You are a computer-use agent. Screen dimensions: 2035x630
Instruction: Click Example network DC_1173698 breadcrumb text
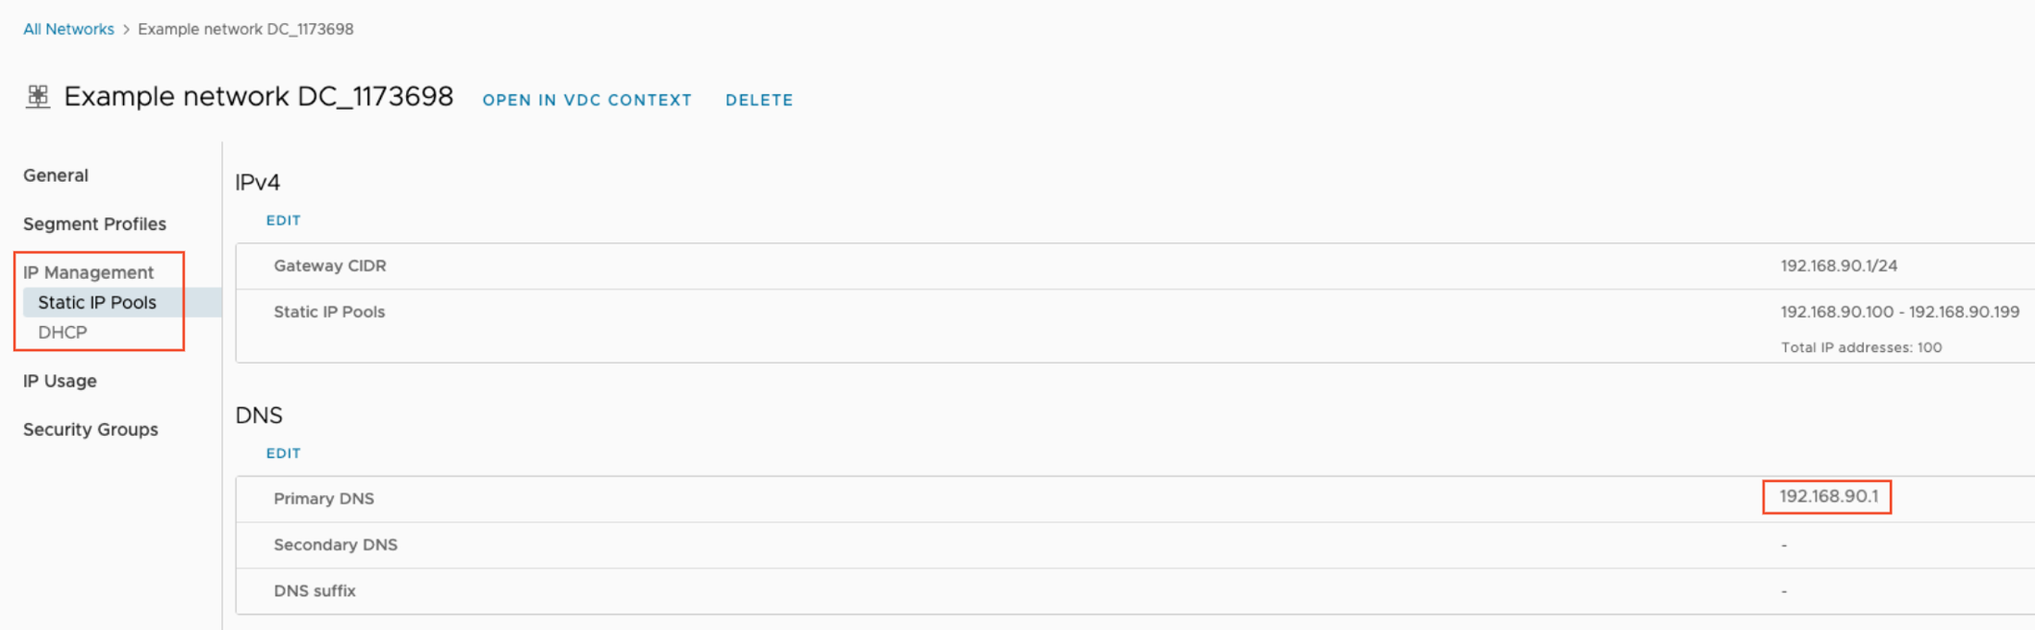click(246, 30)
